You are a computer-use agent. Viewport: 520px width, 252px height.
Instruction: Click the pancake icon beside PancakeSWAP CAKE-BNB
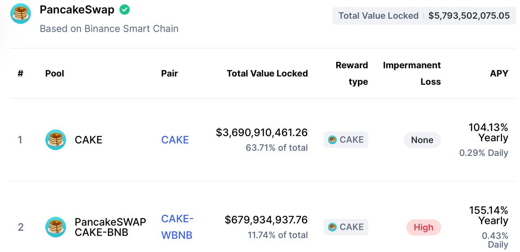point(55,227)
